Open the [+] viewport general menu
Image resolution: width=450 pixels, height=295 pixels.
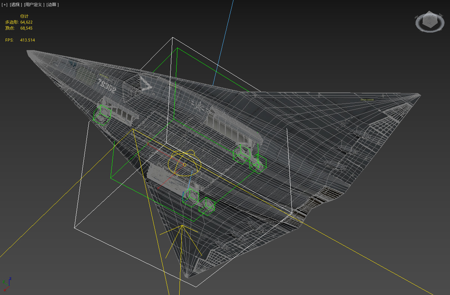point(4,4)
